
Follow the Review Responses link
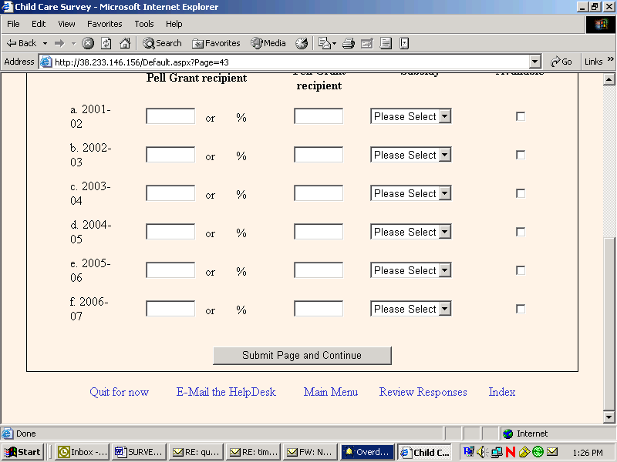point(423,392)
